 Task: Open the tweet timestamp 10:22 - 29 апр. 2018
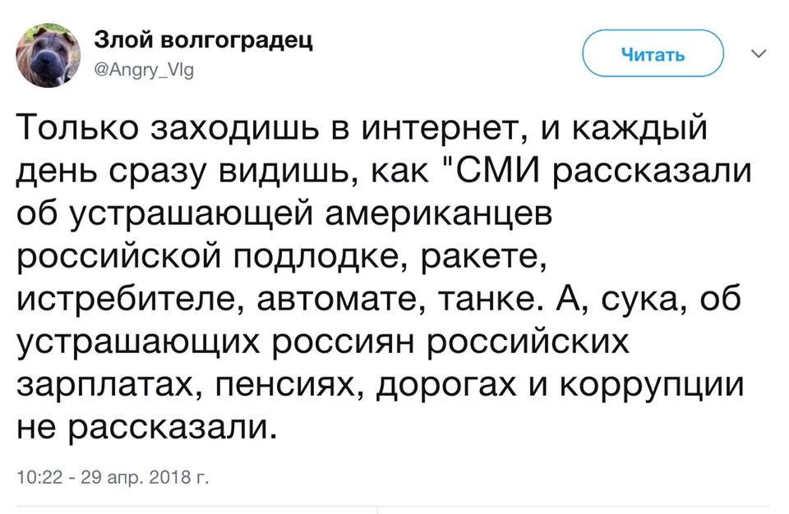113,476
